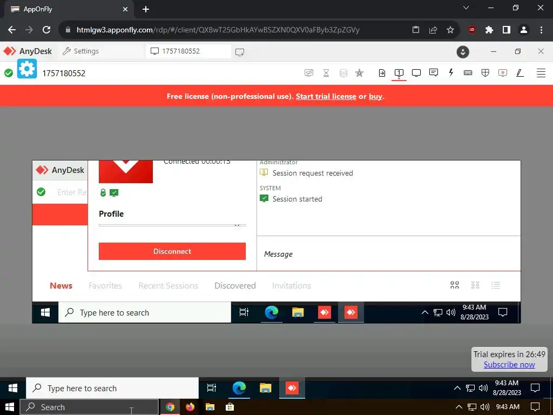The image size is (553, 415).
Task: Click the Message input field
Action: (389, 254)
